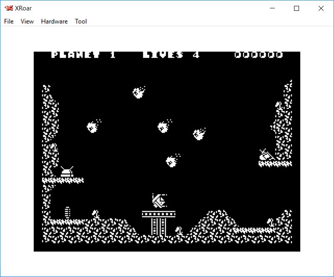This screenshot has width=334, height=277.
Task: Click the lowest meteor above the ship
Action: coord(172,160)
